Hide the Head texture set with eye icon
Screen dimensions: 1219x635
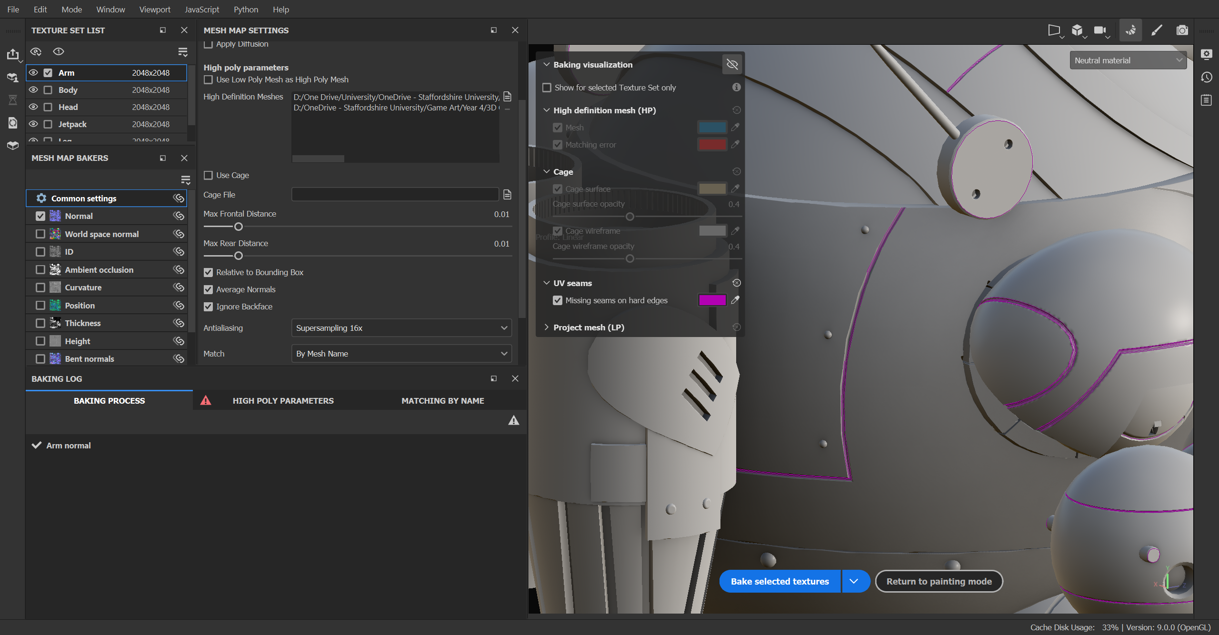33,107
